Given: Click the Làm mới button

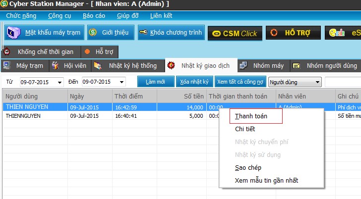Looking at the screenshot, I should (x=156, y=82).
